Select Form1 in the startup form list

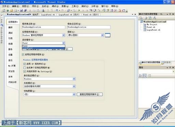43,46
